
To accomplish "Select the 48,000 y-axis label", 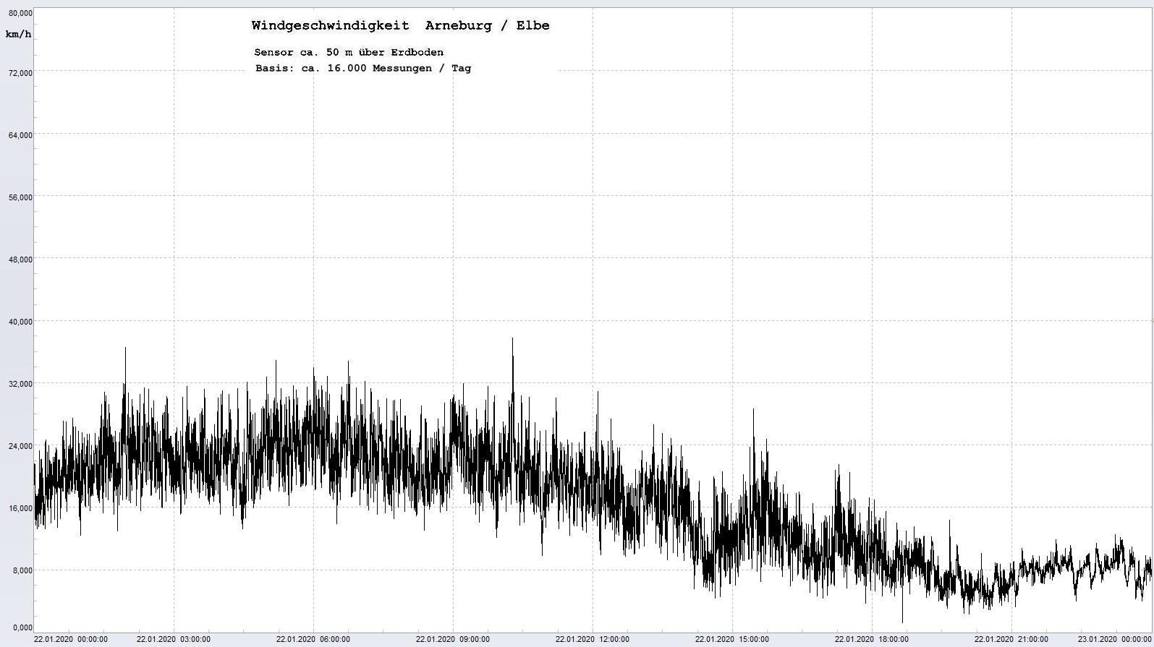I will (x=20, y=260).
